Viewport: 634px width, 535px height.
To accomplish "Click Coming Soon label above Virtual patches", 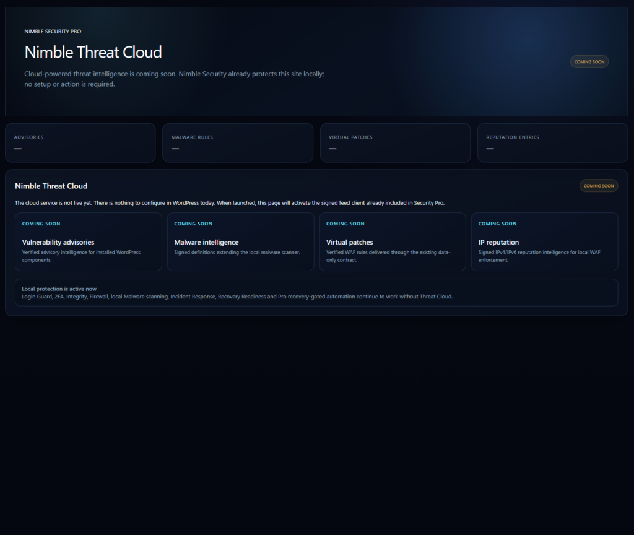I will 345,224.
